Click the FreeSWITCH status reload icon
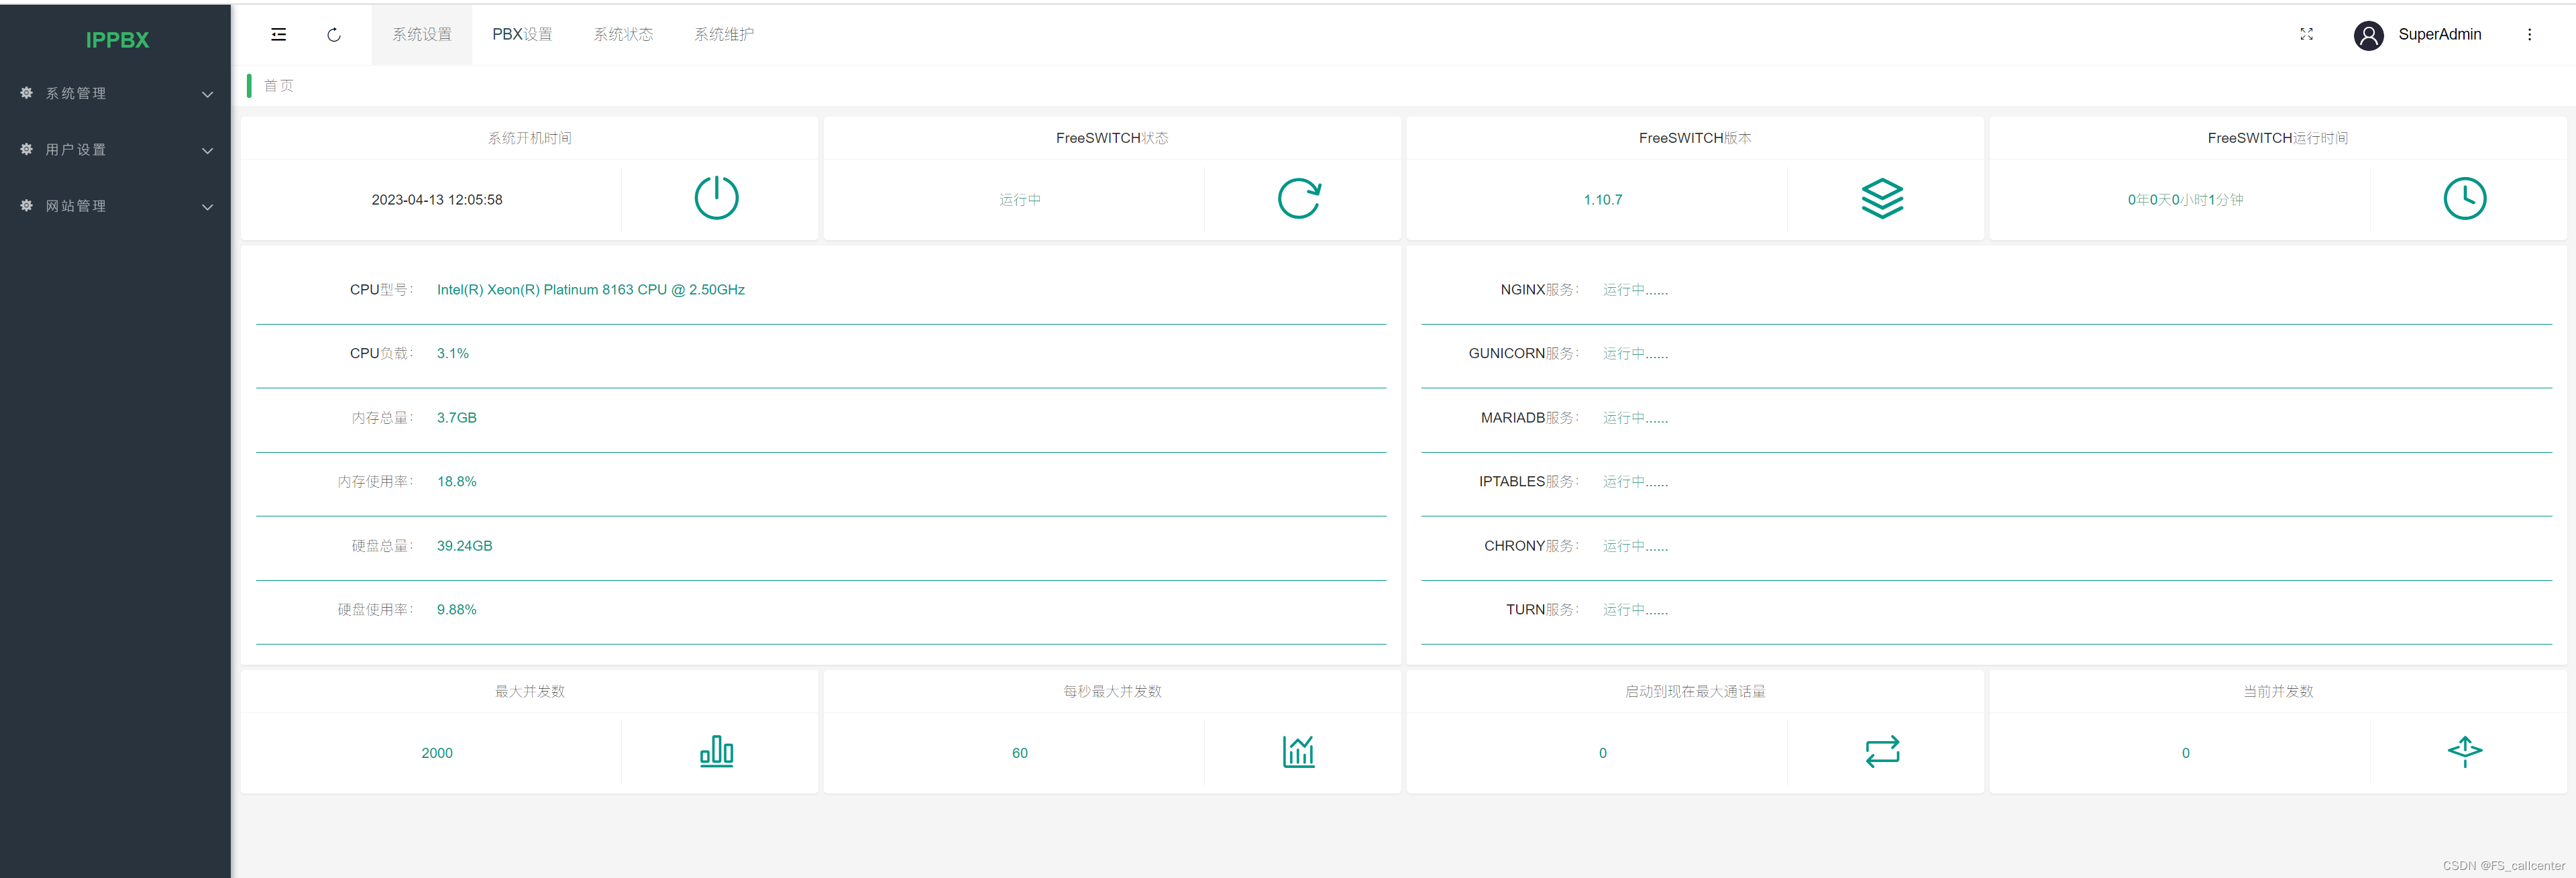Image resolution: width=2576 pixels, height=878 pixels. pyautogui.click(x=1299, y=198)
